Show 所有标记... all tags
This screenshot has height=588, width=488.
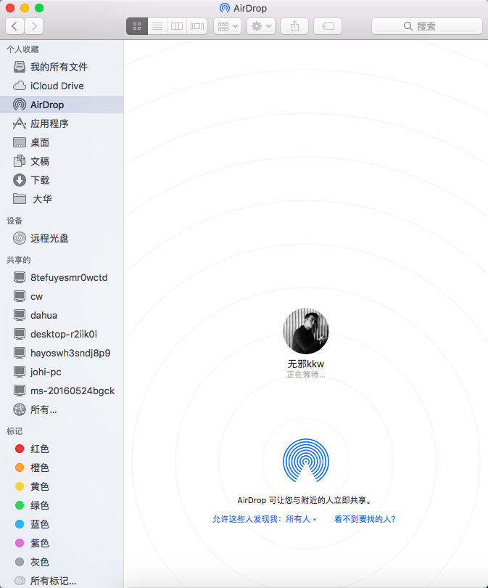point(62,581)
